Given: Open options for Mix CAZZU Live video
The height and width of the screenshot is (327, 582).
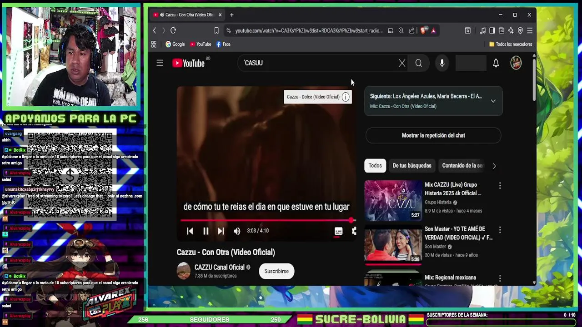Looking at the screenshot, I should click(x=500, y=186).
